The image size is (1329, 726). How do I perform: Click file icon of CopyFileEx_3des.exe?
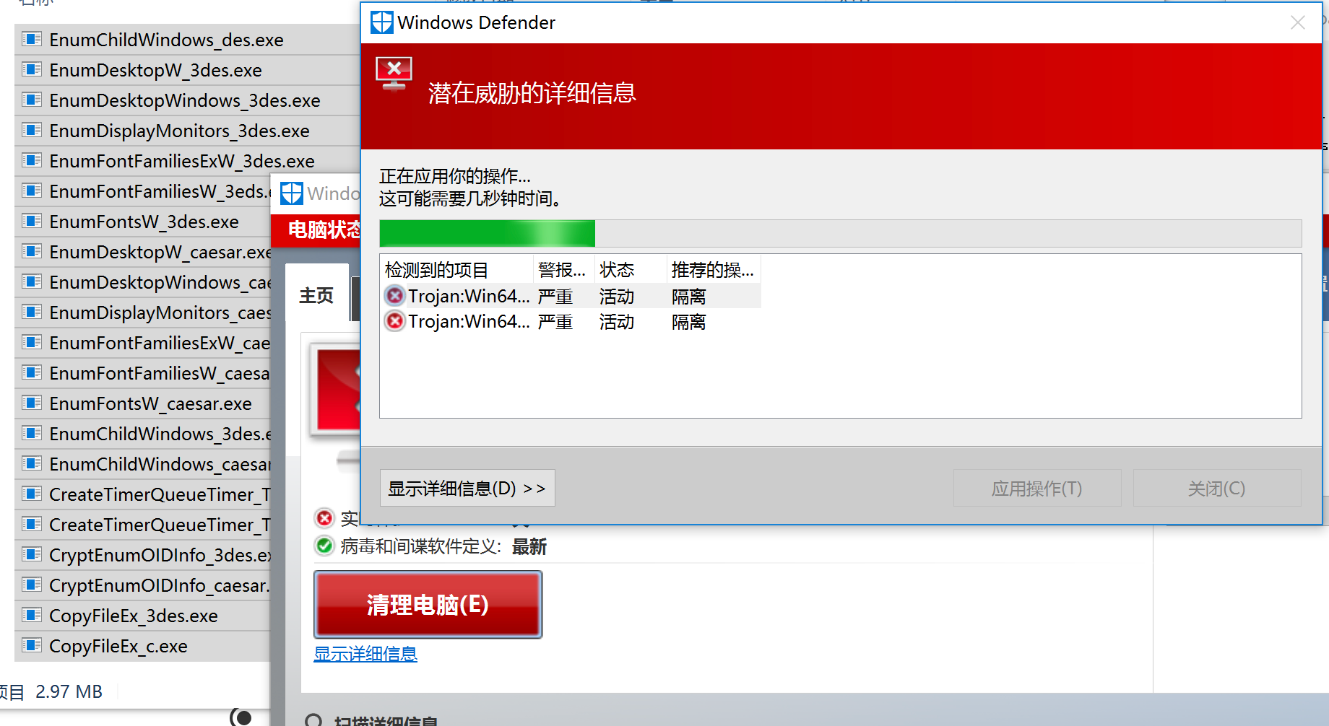click(31, 615)
